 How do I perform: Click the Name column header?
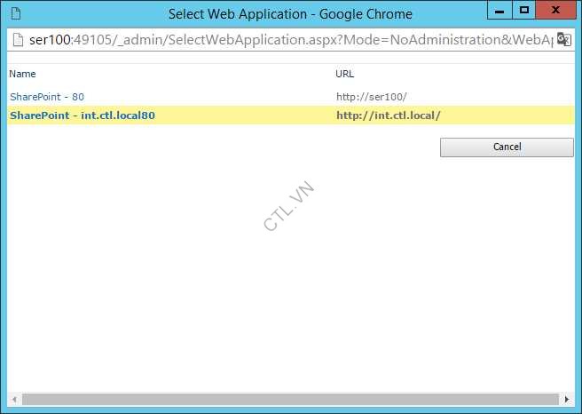tap(22, 74)
